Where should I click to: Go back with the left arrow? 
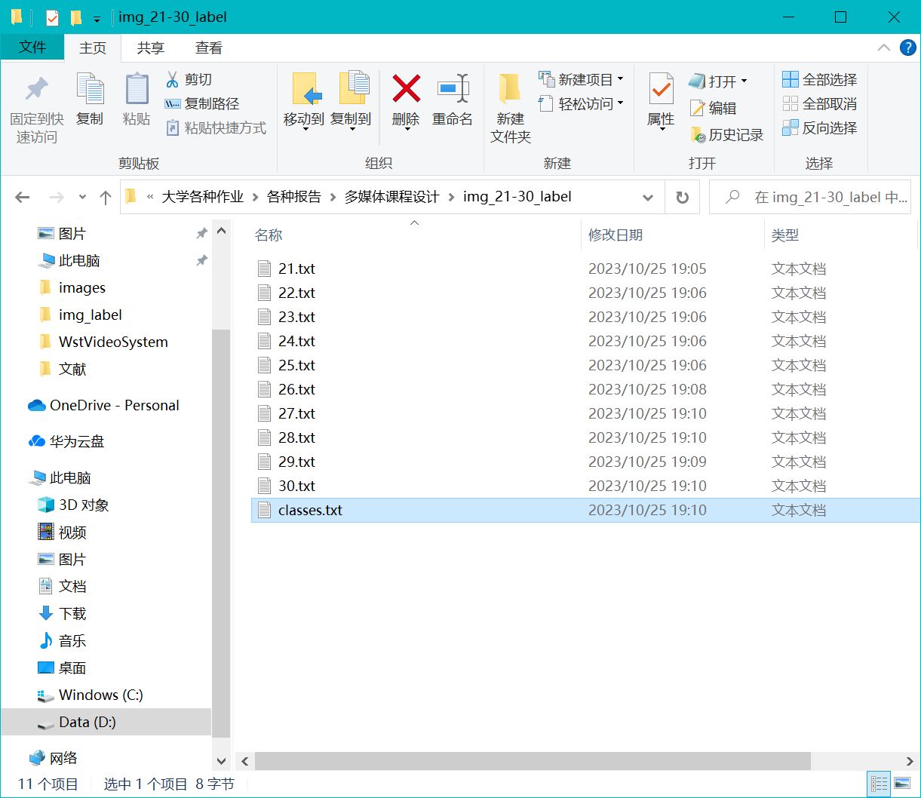click(x=22, y=198)
